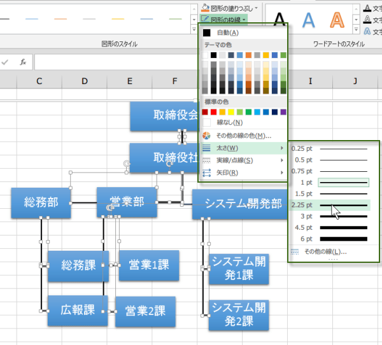
Task: Select the 営業1課 box
Action: pyautogui.click(x=149, y=265)
